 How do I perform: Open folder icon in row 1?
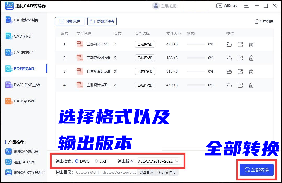pos(229,44)
